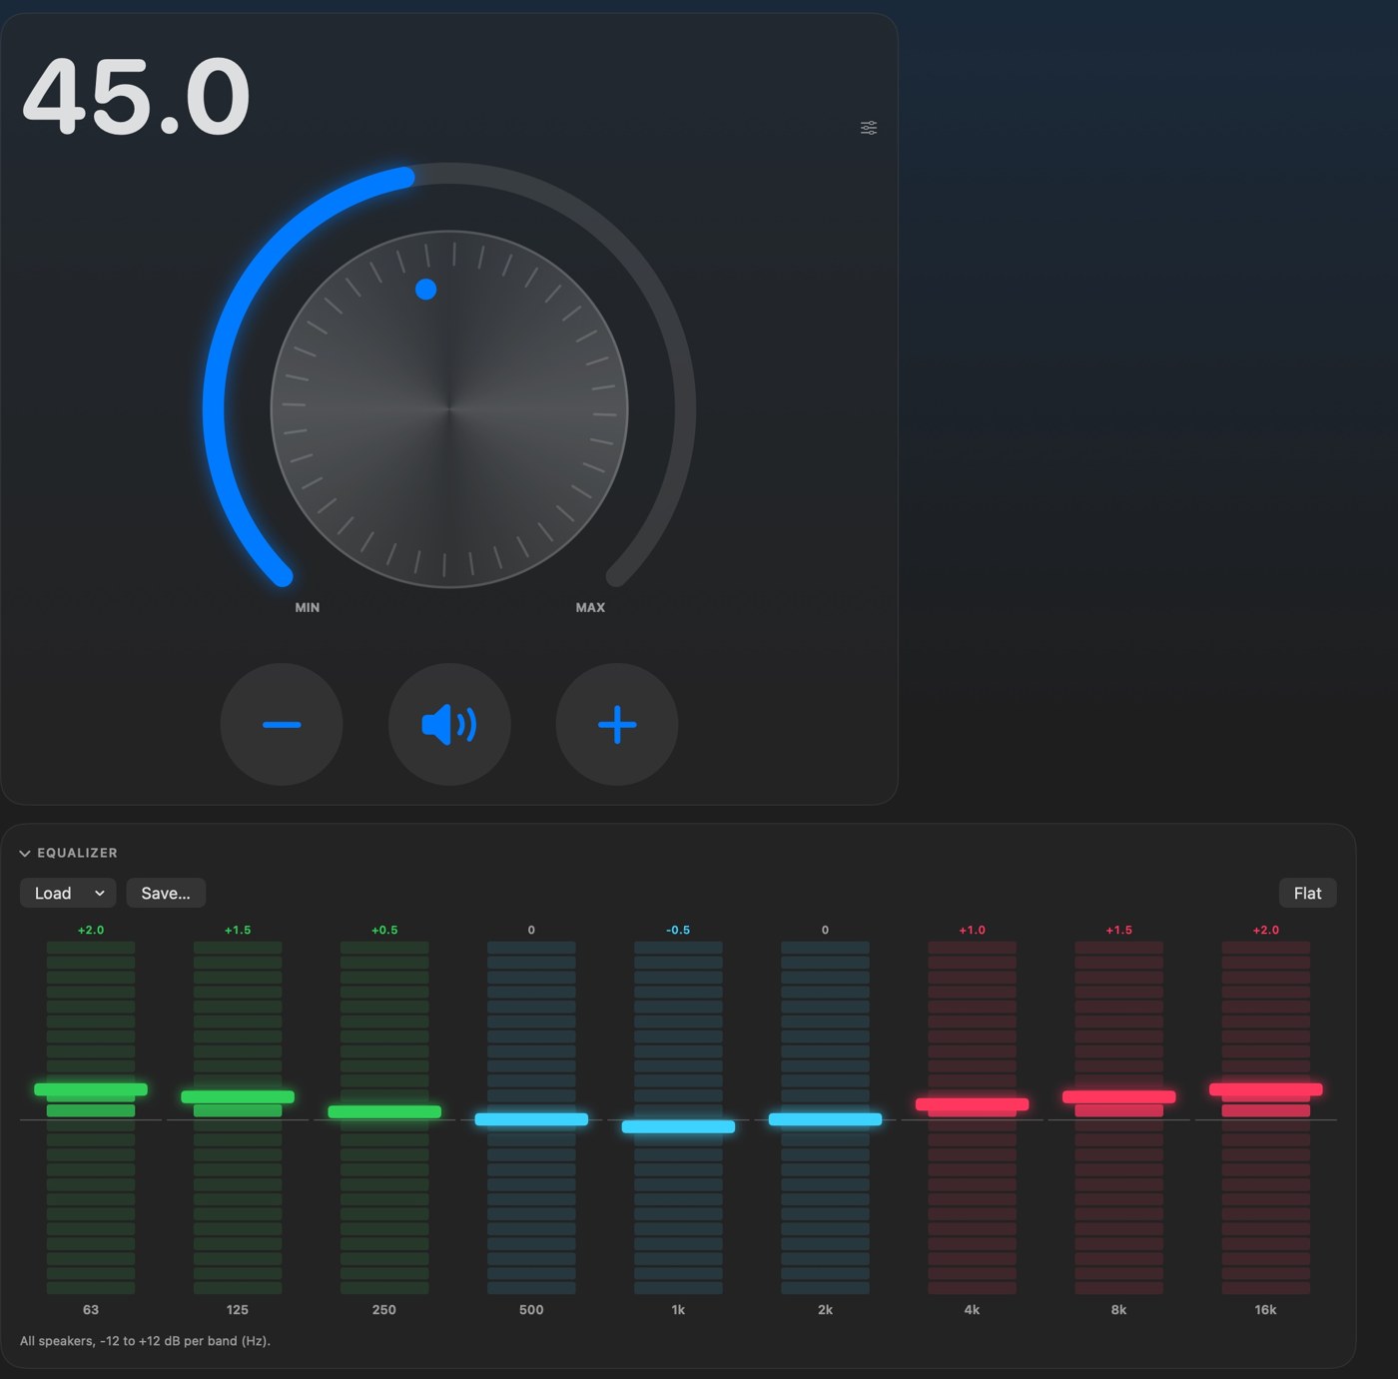Screen dimensions: 1398x1379
Task: Click the 16k band slider handle
Action: pos(1265,1089)
